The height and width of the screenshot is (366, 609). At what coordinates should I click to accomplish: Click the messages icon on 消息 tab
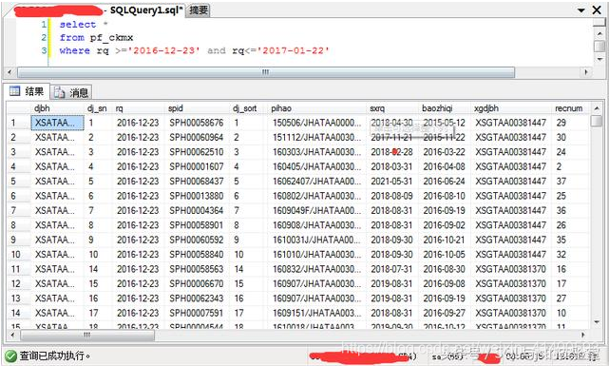[x=60, y=92]
